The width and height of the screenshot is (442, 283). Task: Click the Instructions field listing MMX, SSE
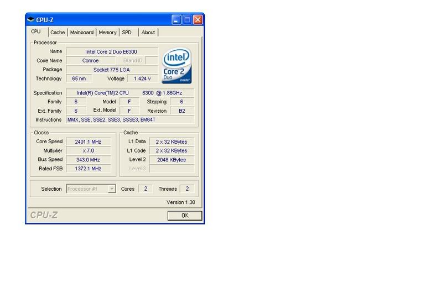(130, 120)
